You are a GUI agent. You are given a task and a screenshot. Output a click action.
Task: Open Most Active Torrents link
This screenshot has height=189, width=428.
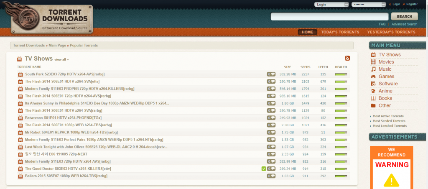[x=388, y=116]
